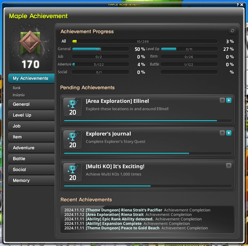Switch to the Memory category
This screenshot has width=248, height=246.
pyautogui.click(x=31, y=180)
